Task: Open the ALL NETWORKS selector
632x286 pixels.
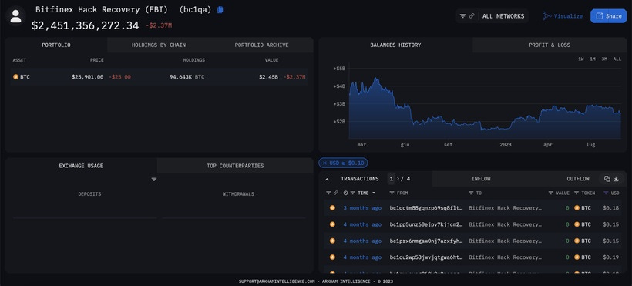Action: click(503, 16)
